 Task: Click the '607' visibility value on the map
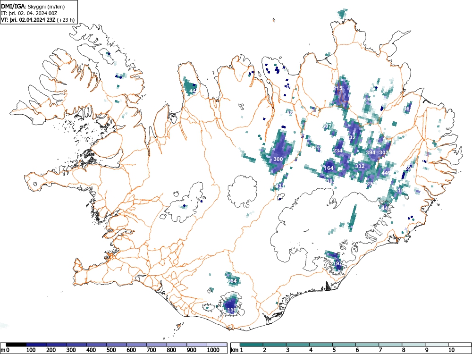click(327, 126)
